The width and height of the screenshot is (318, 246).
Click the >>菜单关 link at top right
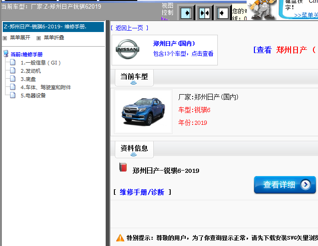click(306, 16)
